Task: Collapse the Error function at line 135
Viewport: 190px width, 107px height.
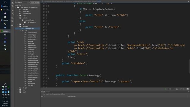Action: tap(48, 78)
